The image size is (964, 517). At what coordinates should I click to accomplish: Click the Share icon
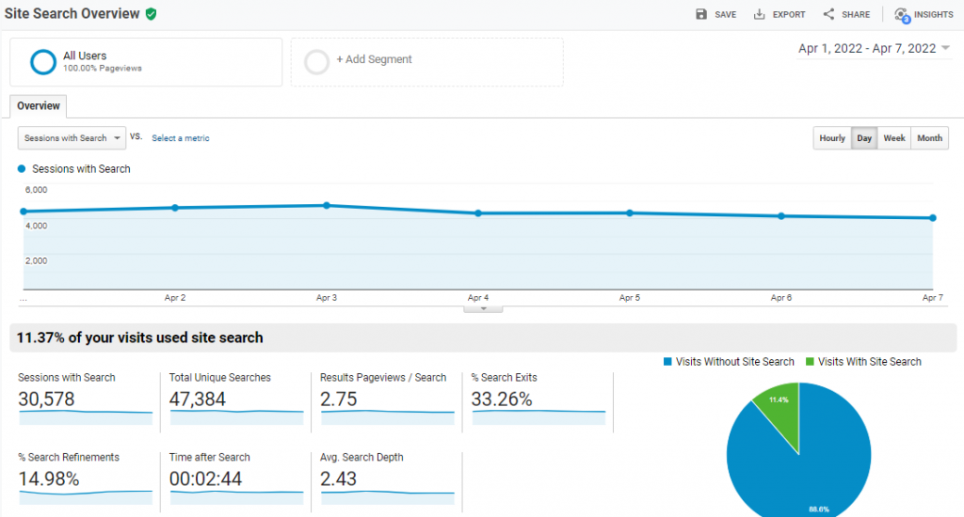(x=828, y=14)
